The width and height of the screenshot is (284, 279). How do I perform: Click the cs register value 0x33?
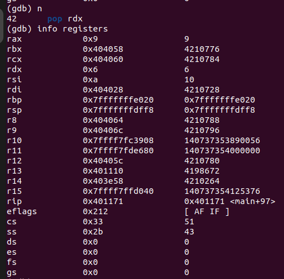pos(93,222)
